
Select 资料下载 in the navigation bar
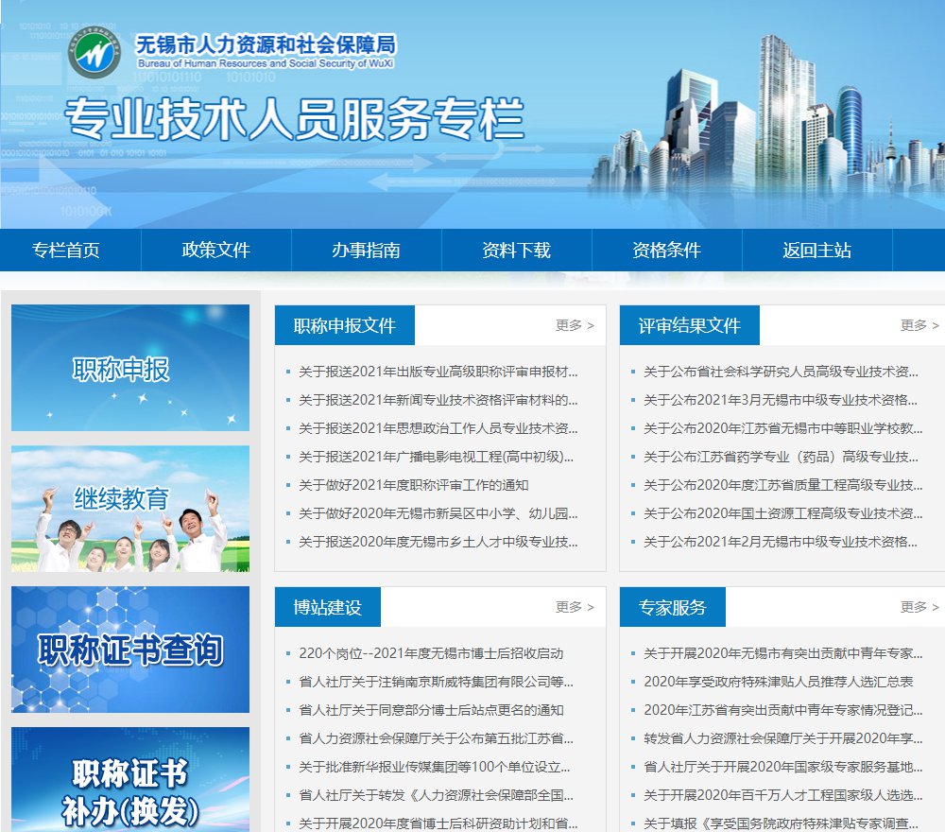517,251
